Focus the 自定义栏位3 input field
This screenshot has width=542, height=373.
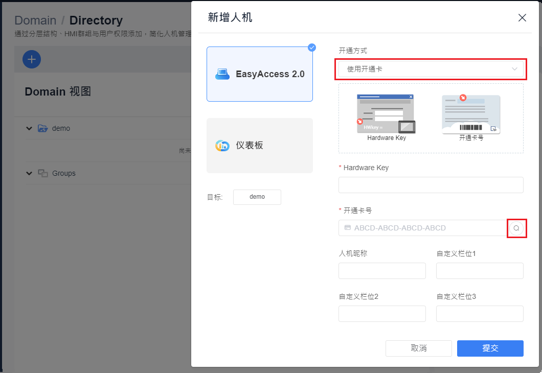click(x=480, y=314)
